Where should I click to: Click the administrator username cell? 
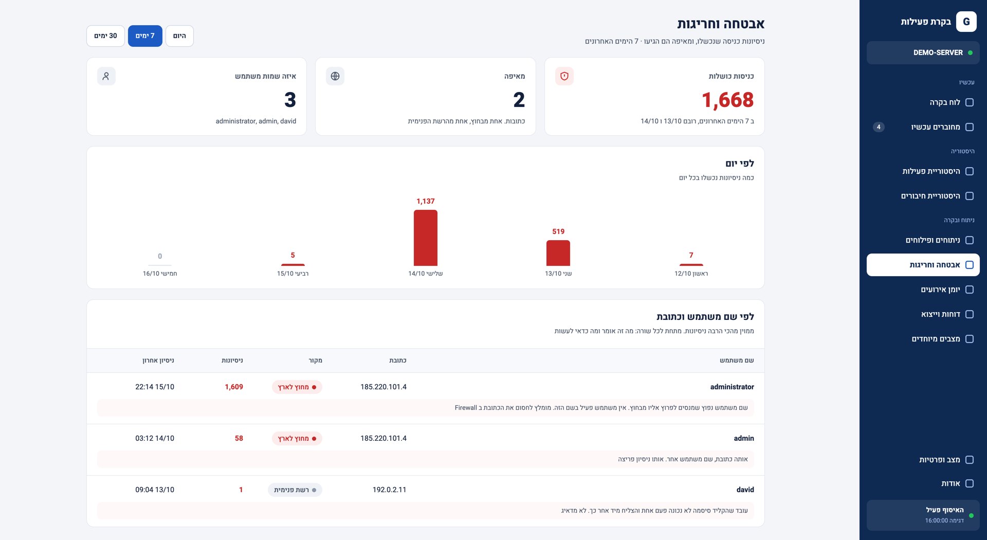(x=732, y=387)
